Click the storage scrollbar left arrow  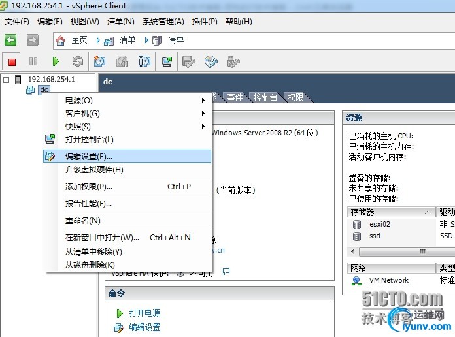(x=352, y=251)
